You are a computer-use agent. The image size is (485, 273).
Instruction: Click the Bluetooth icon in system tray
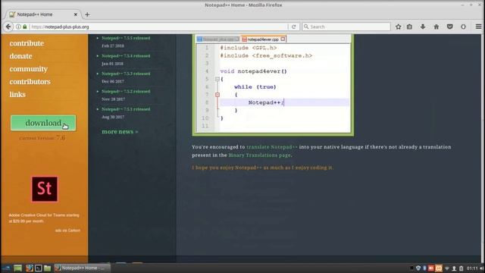[x=424, y=268]
